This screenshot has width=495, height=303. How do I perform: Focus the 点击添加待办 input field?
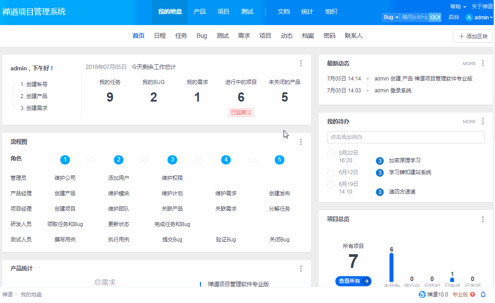[405, 137]
